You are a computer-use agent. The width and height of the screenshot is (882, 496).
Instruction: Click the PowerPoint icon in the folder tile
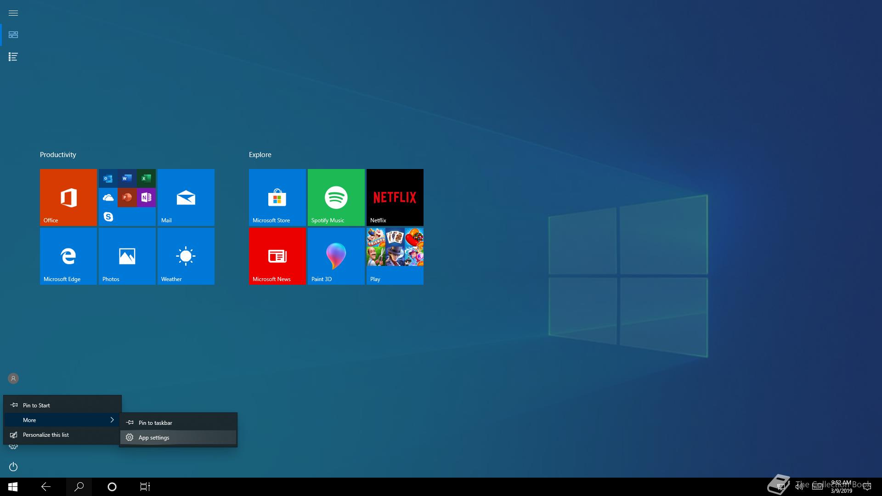pyautogui.click(x=127, y=197)
